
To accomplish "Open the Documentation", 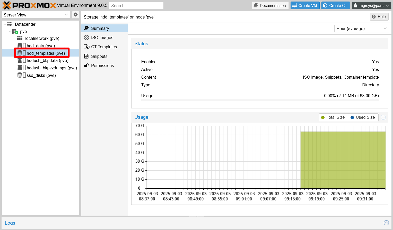I will tap(270, 5).
